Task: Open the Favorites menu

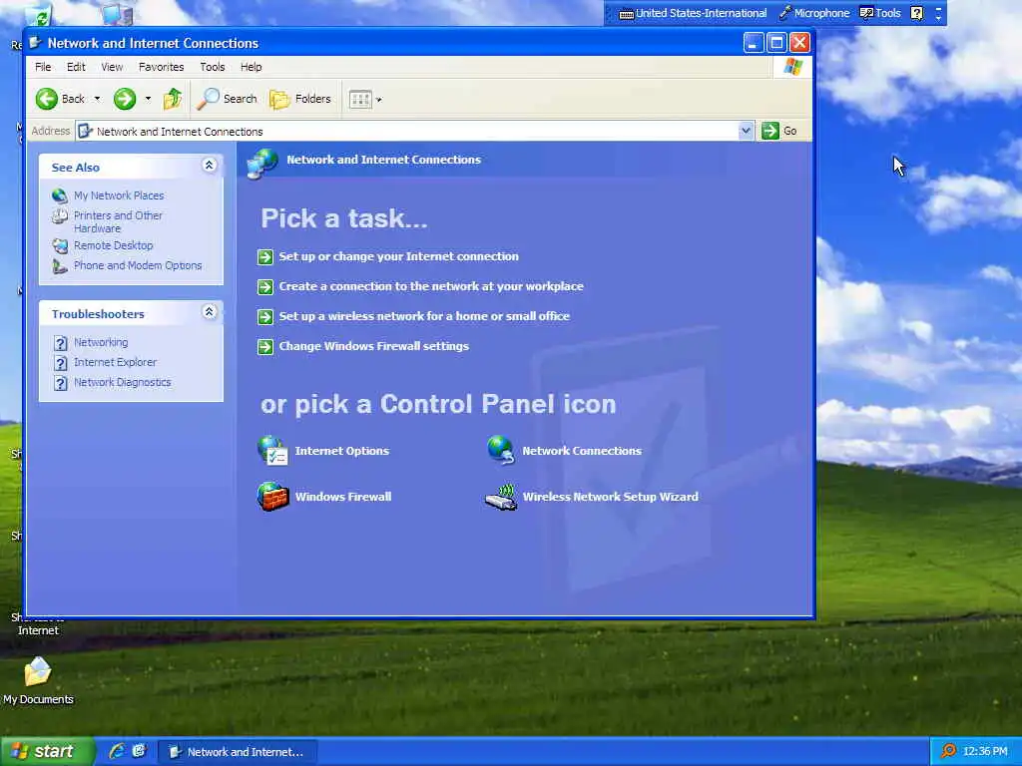Action: [161, 67]
